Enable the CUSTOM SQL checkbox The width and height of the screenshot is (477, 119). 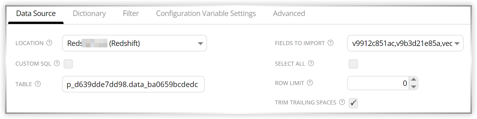[x=68, y=64]
